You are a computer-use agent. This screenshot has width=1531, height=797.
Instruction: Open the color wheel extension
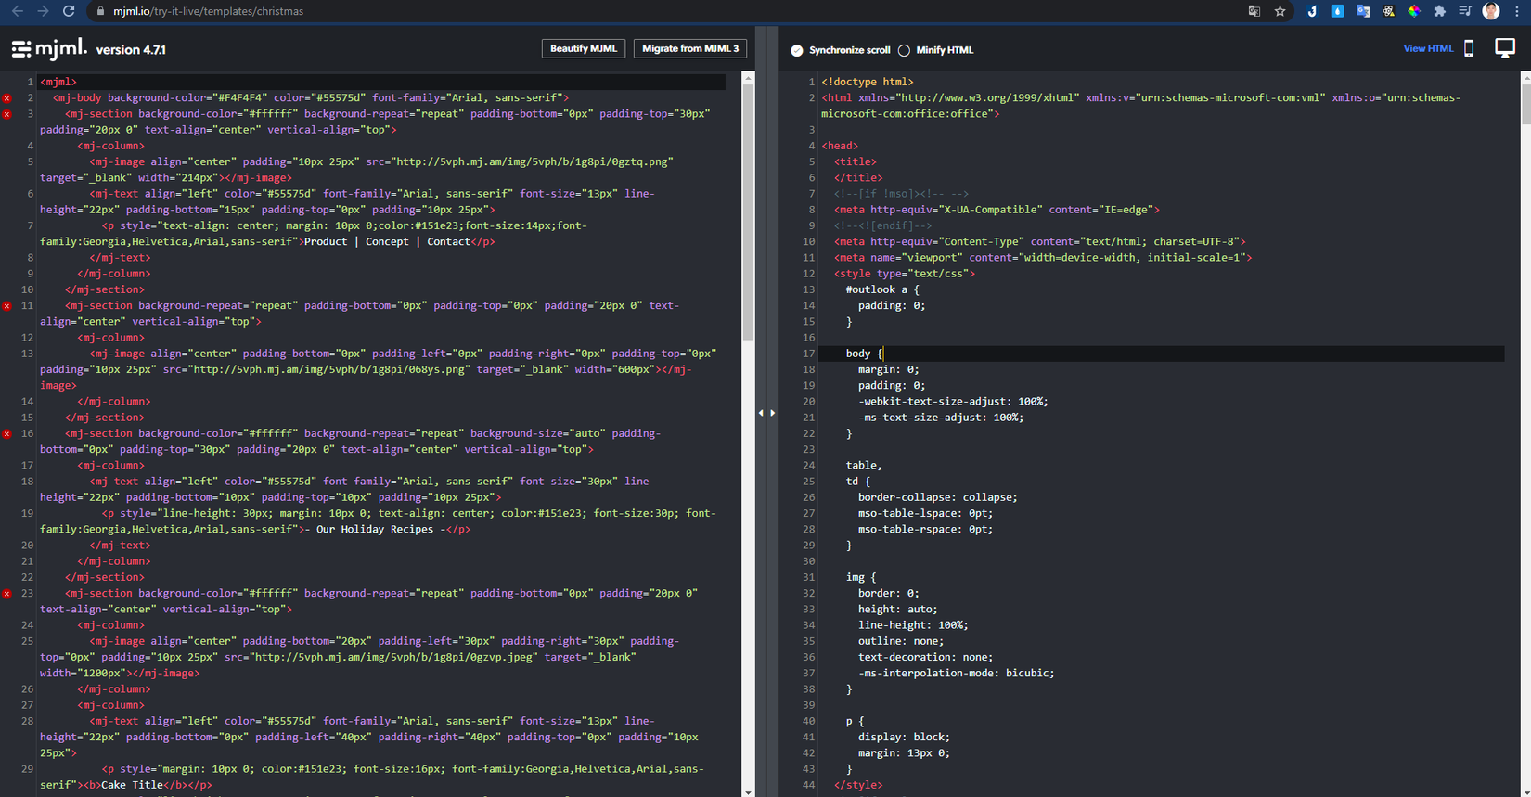[x=1414, y=11]
